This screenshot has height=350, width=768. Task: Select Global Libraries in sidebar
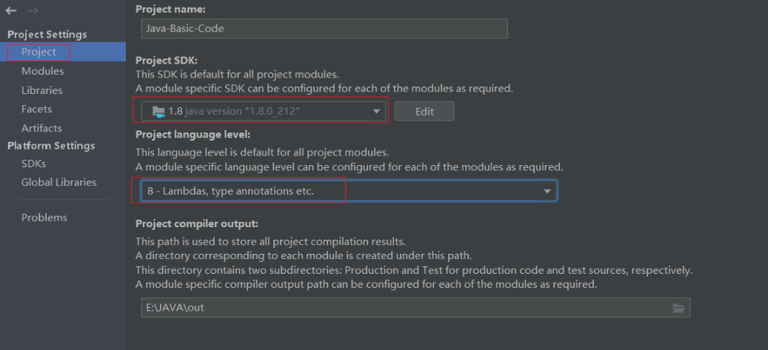tap(59, 182)
